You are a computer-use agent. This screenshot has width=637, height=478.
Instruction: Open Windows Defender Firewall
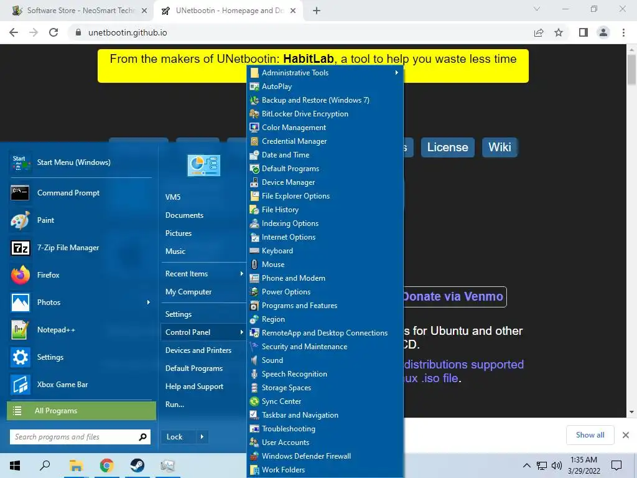[325, 456]
